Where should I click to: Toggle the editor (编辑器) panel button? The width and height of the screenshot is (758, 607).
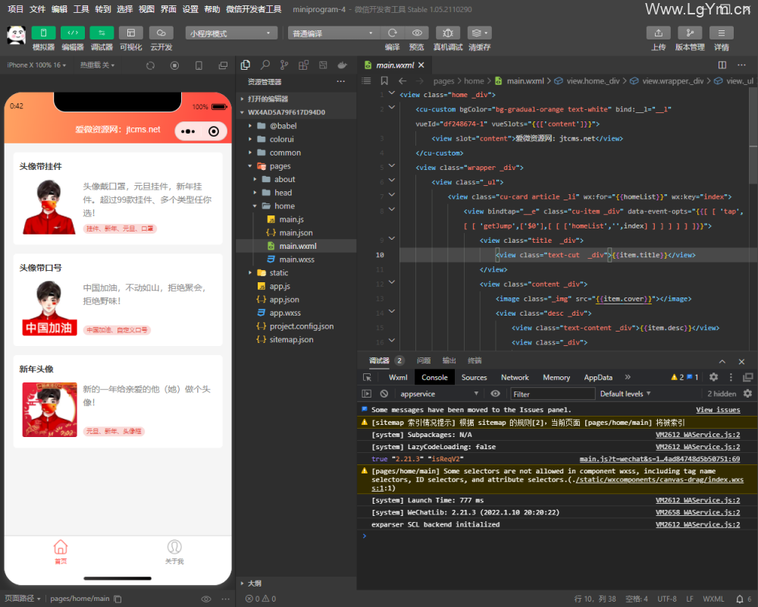click(x=73, y=33)
